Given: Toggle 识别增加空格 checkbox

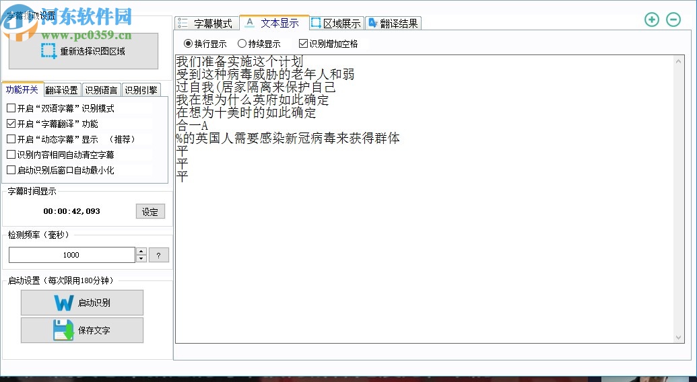Looking at the screenshot, I should (303, 44).
